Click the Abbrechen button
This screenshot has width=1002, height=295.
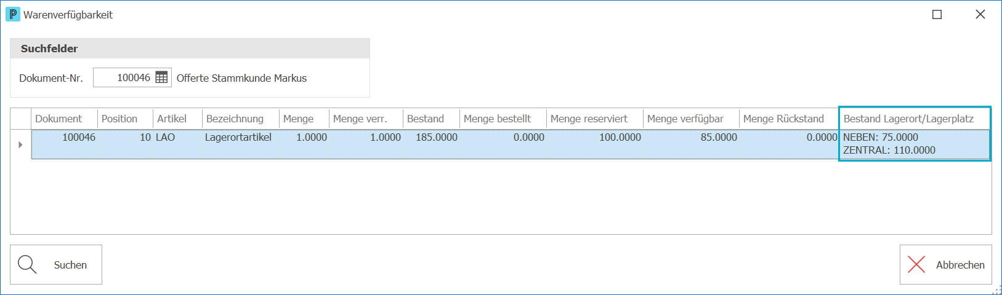(945, 265)
